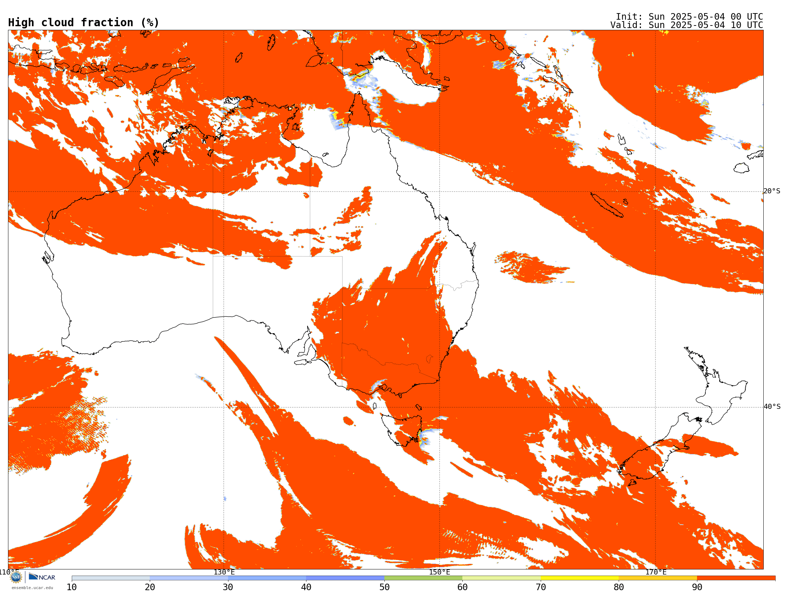This screenshot has width=787, height=592.
Task: Click Tasmania on the map
Action: click(402, 430)
